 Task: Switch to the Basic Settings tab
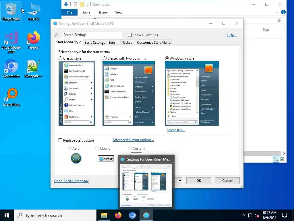(x=95, y=43)
